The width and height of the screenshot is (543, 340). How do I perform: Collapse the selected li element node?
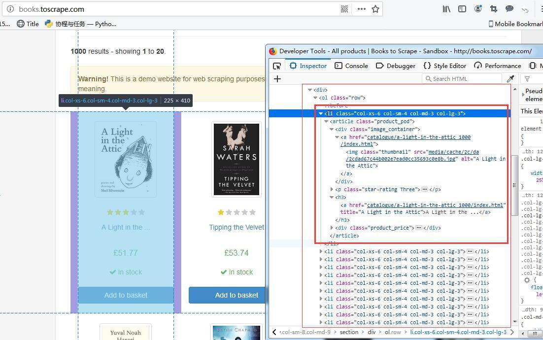(x=321, y=113)
